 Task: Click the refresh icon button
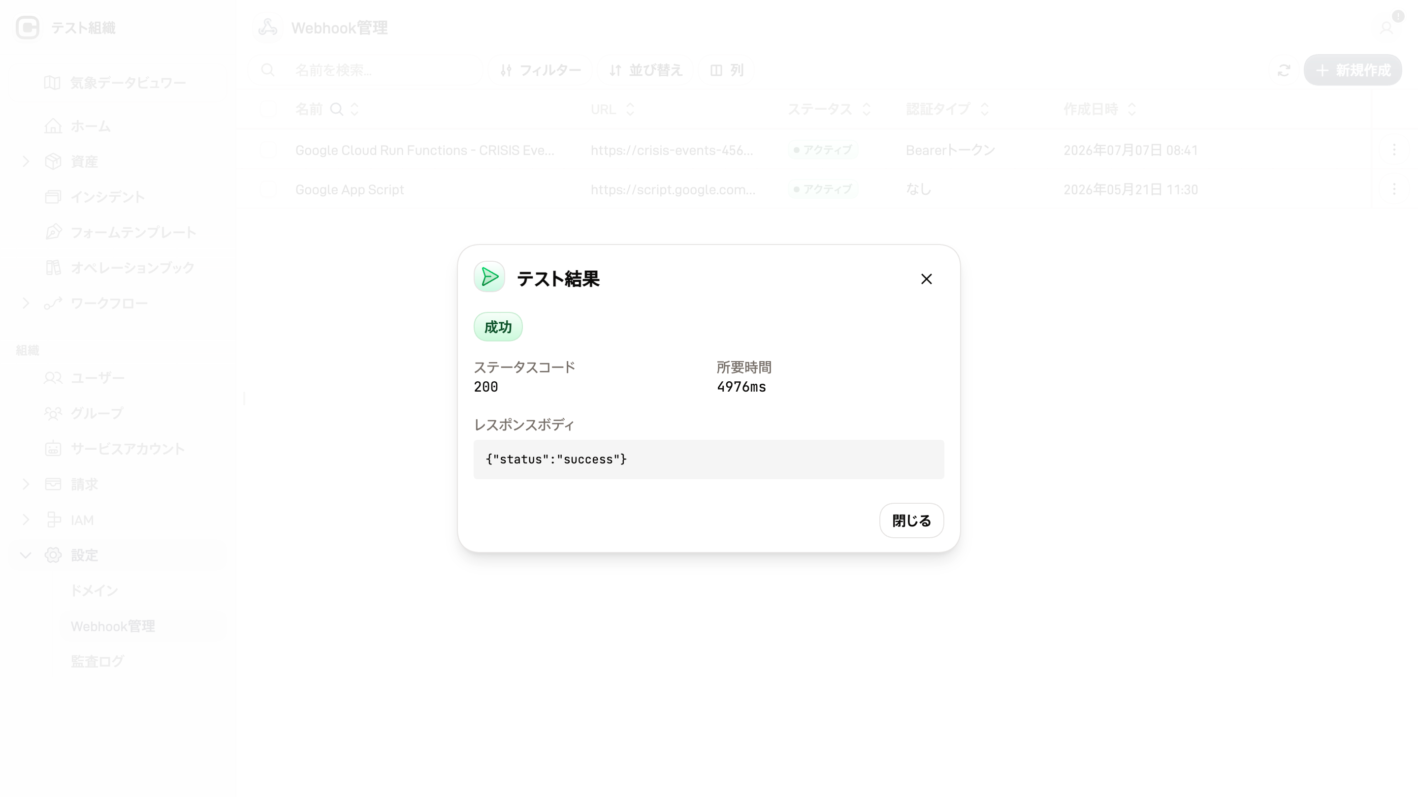pos(1284,70)
